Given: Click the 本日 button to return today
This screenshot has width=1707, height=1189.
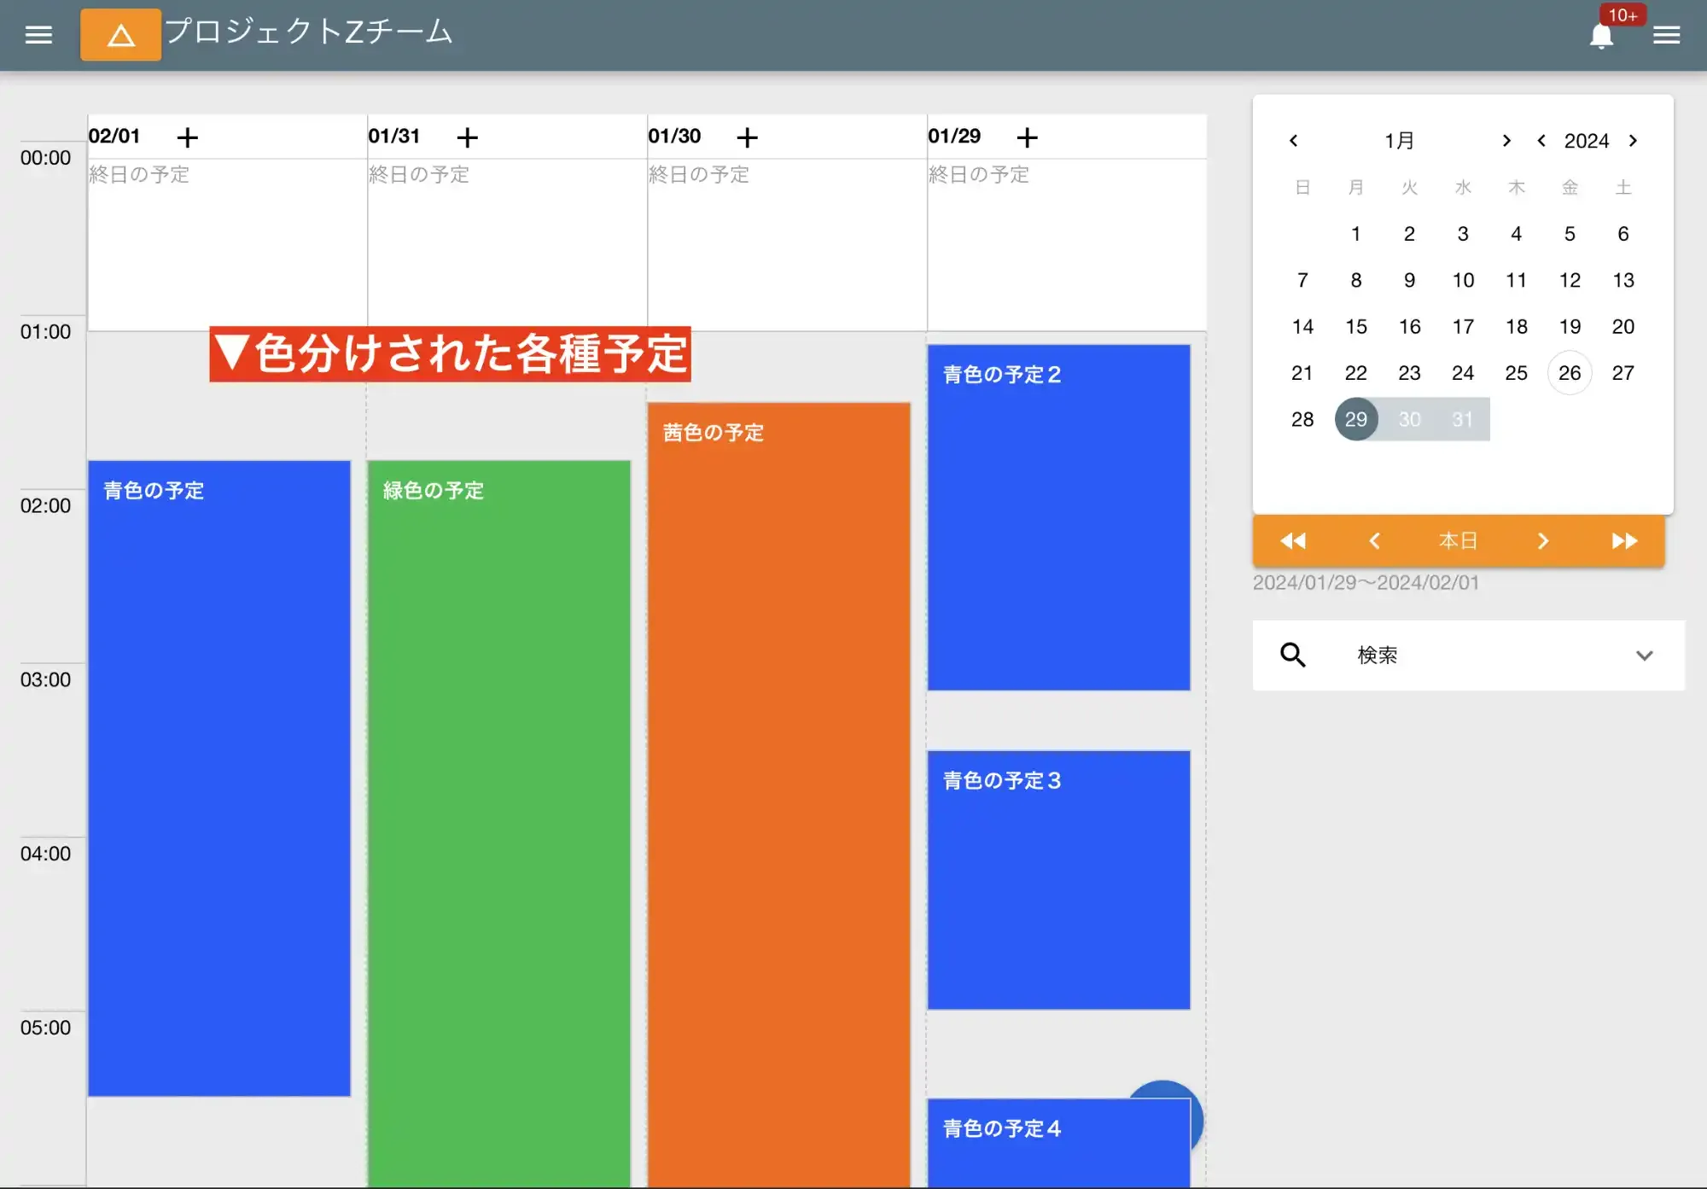Looking at the screenshot, I should 1459,540.
